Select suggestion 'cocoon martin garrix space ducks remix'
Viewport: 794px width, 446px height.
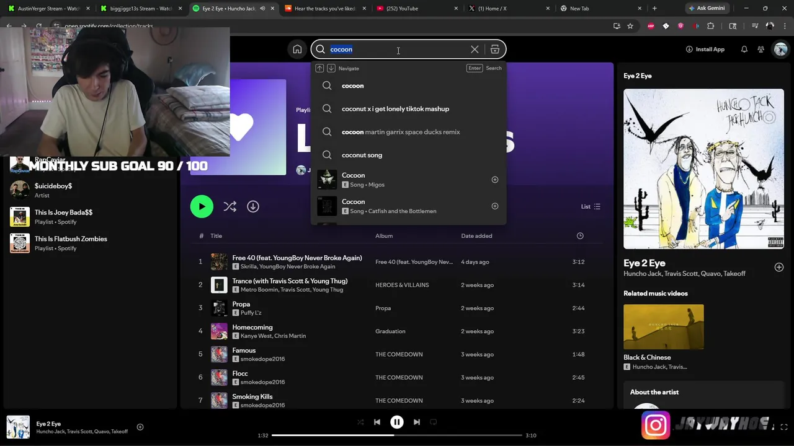pyautogui.click(x=408, y=132)
